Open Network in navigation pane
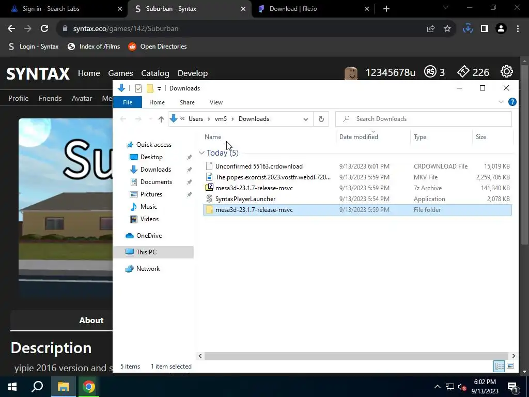Viewport: 529px width, 397px height. pyautogui.click(x=148, y=269)
